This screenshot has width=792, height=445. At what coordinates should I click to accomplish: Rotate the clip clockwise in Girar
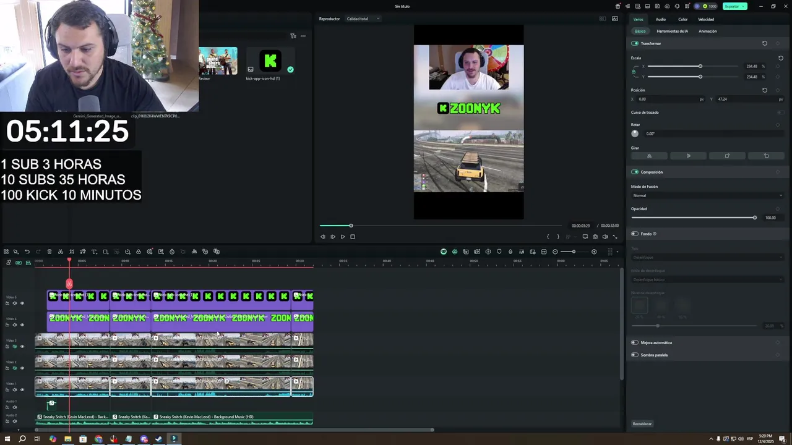point(727,156)
